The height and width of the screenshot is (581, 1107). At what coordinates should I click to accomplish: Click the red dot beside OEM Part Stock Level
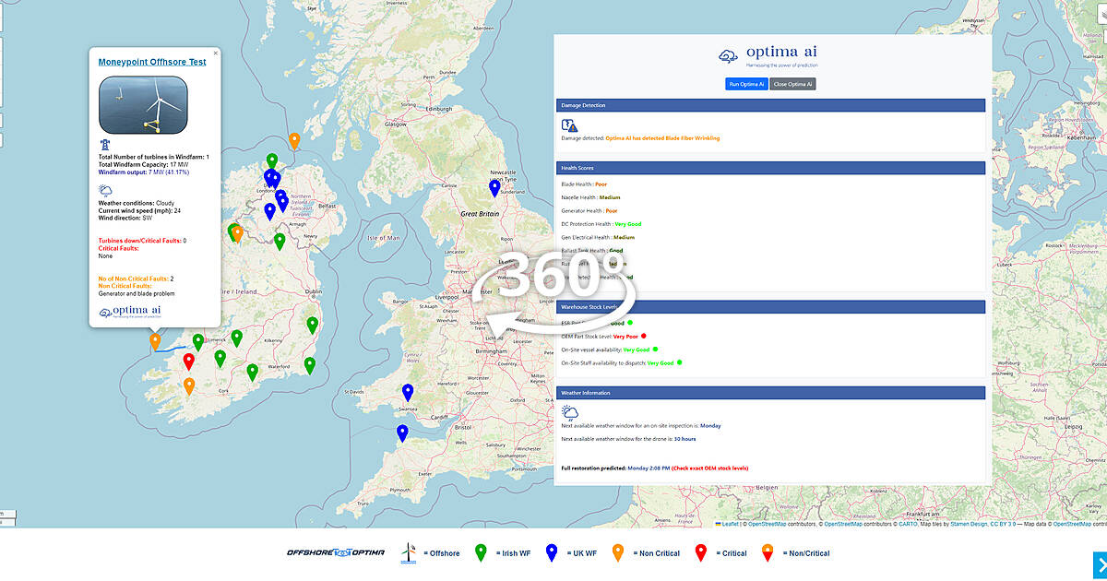click(644, 336)
